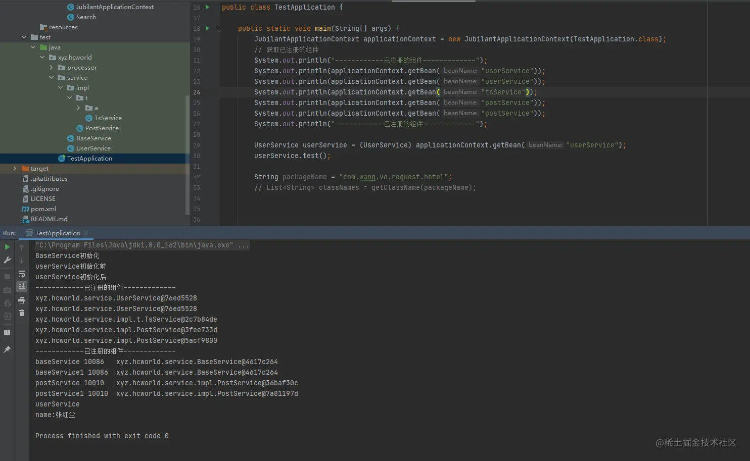Click the Stop process square icon
The width and height of the screenshot is (750, 461).
7,277
